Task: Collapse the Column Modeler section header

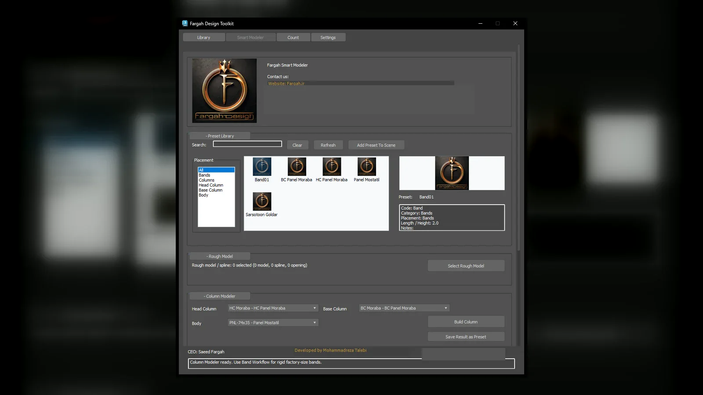Action: (x=220, y=296)
